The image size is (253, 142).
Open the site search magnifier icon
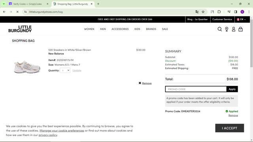[220, 29]
